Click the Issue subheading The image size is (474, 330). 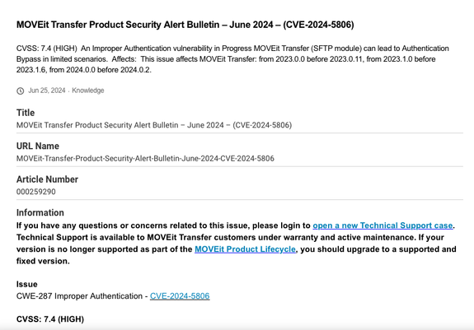coord(27,284)
